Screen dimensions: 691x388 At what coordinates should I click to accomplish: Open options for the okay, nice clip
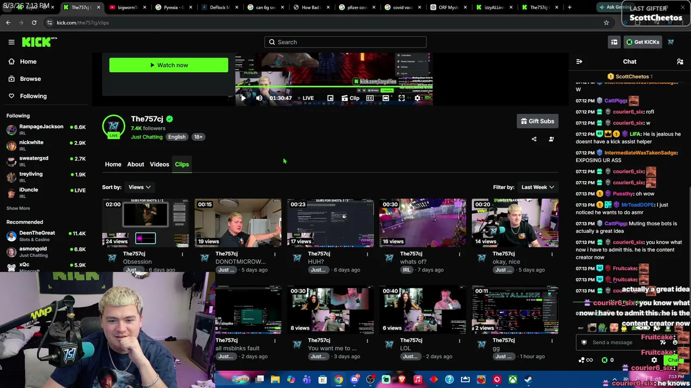[552, 254]
